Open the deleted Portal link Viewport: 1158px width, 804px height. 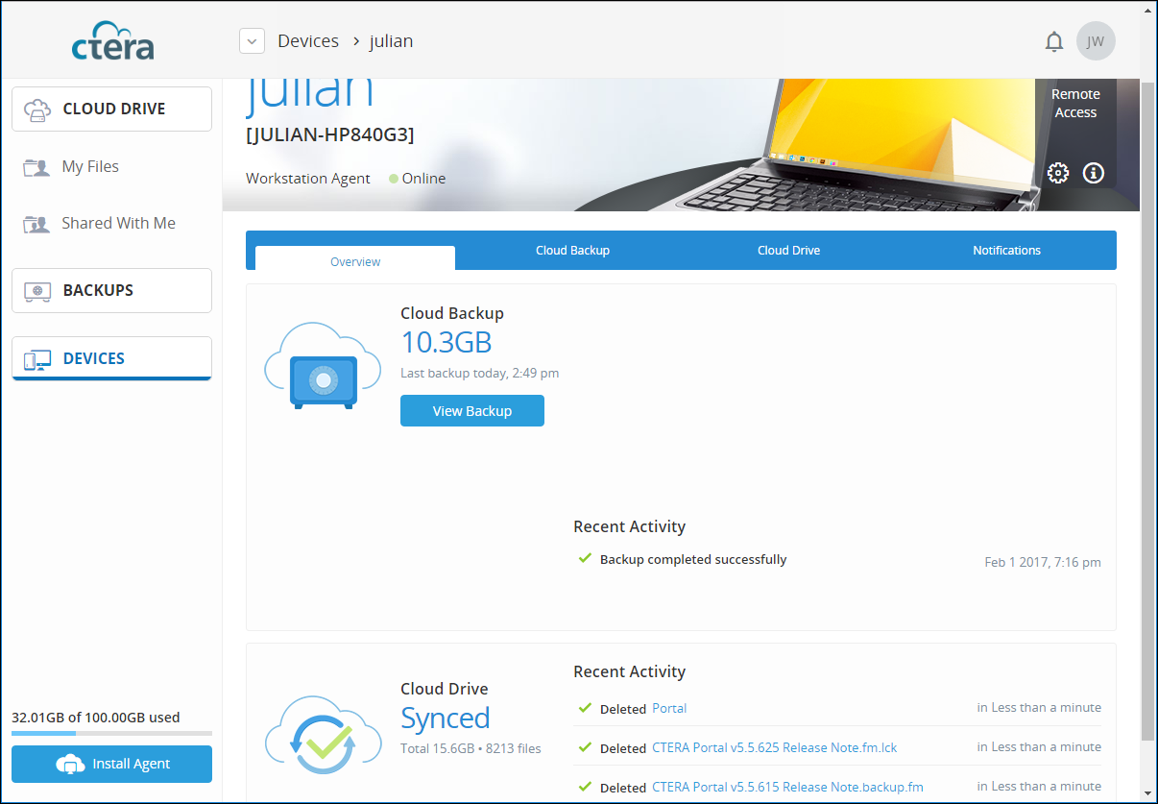click(x=669, y=708)
